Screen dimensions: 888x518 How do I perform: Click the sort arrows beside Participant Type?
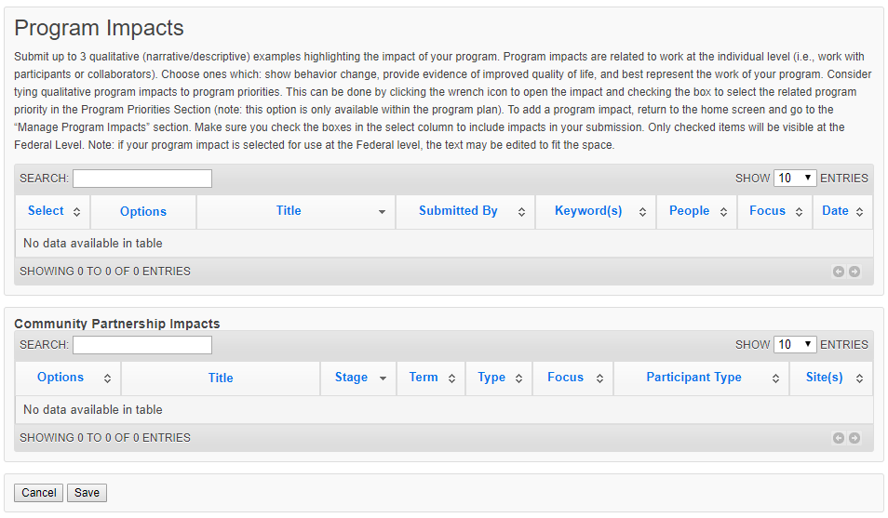pyautogui.click(x=774, y=379)
